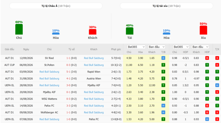
Task: Click the Giải đấu column header
Action: 10,49
